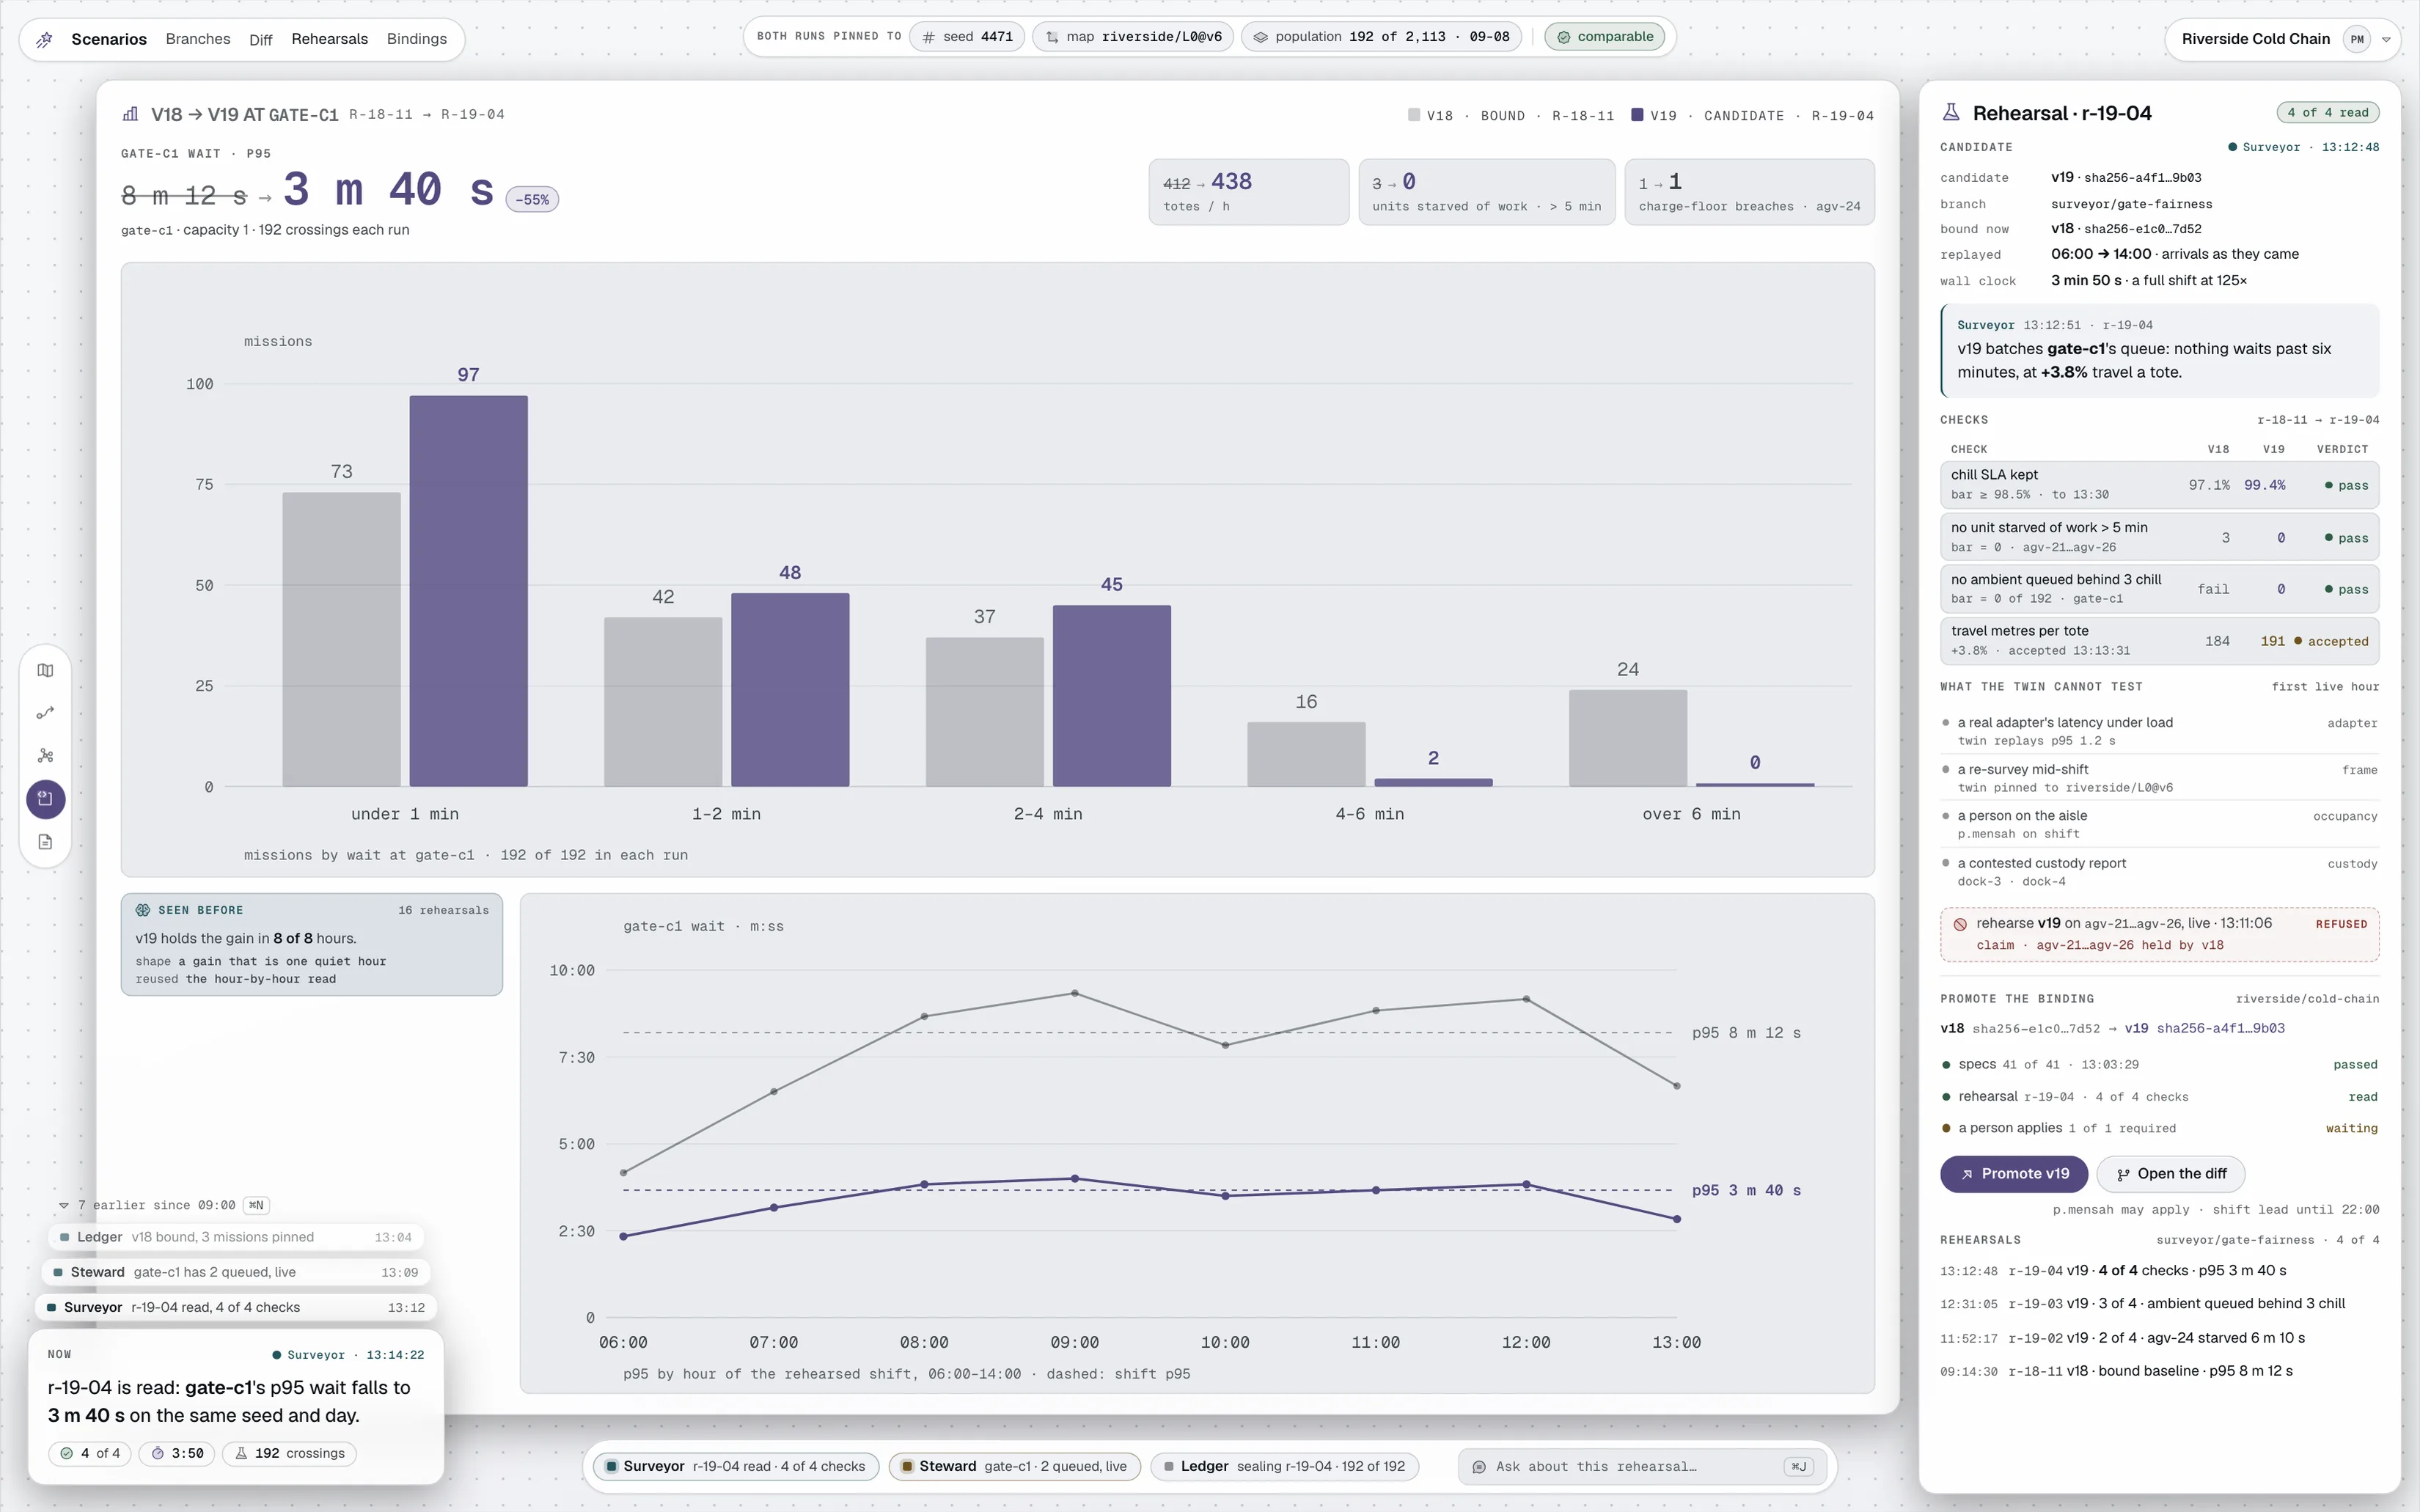
Task: Click the comparable status chip
Action: [1605, 37]
